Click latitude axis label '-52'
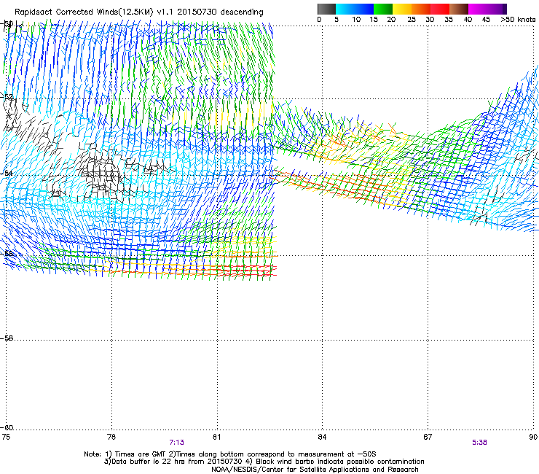539x474 pixels. click(x=7, y=97)
